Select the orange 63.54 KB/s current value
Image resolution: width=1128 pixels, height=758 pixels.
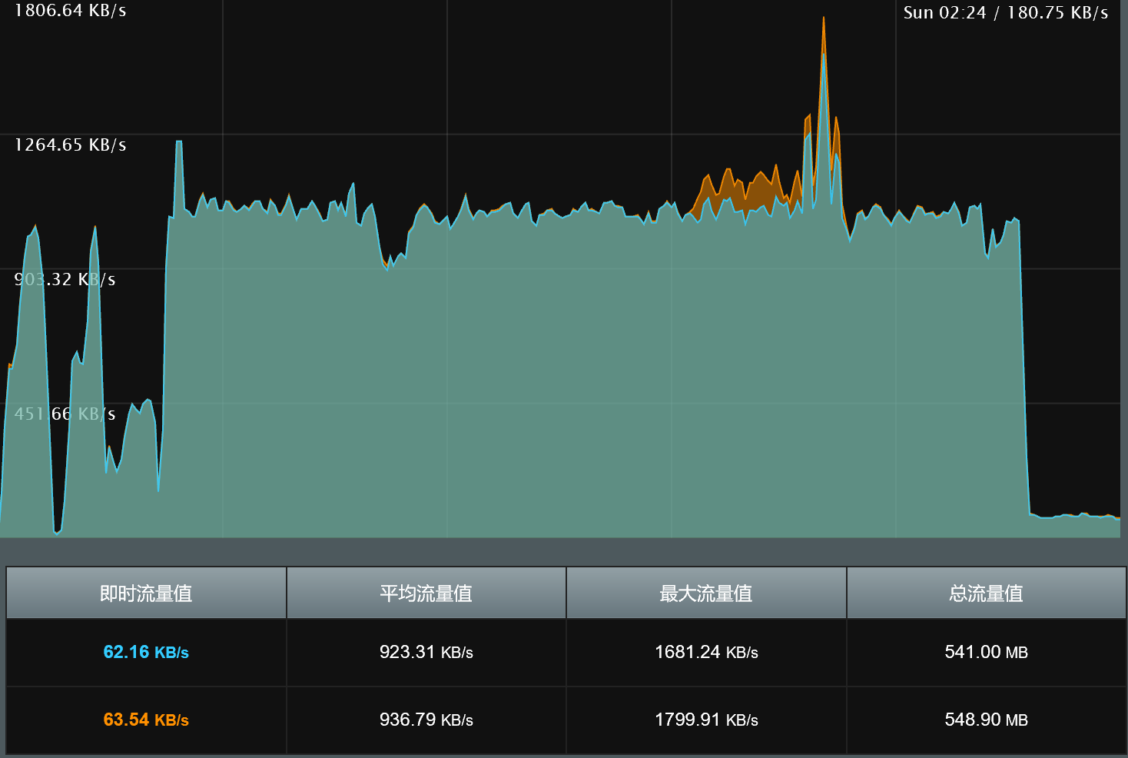pyautogui.click(x=146, y=720)
